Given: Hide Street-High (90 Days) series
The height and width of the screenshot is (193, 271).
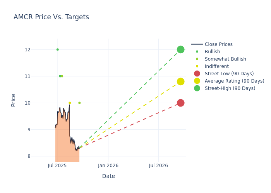Looking at the screenshot, I should [230, 88].
